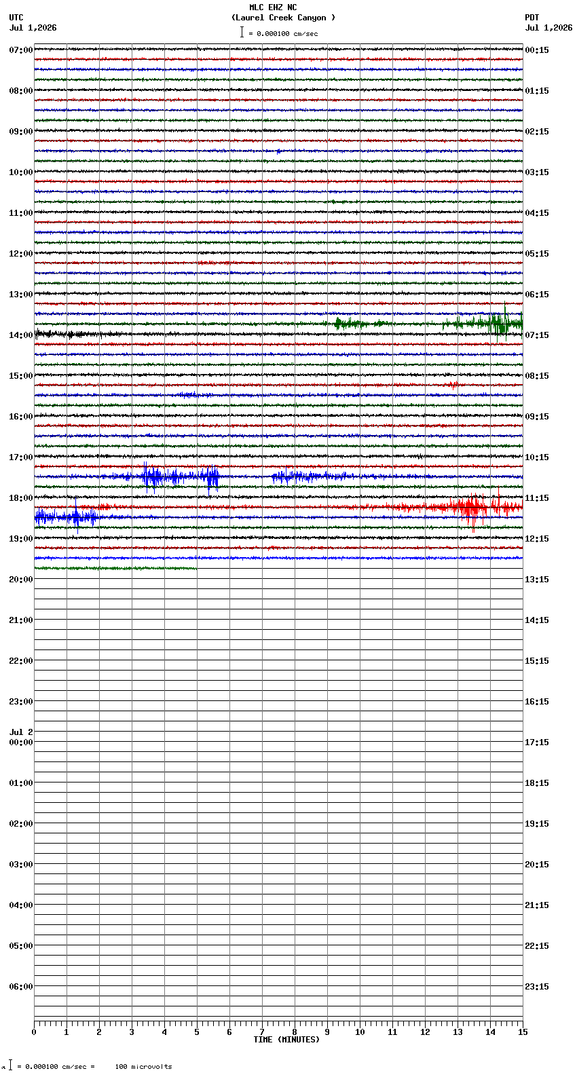577x1075 pixels.
Task: Click the 0 minute tick label
Action: coord(34,1032)
